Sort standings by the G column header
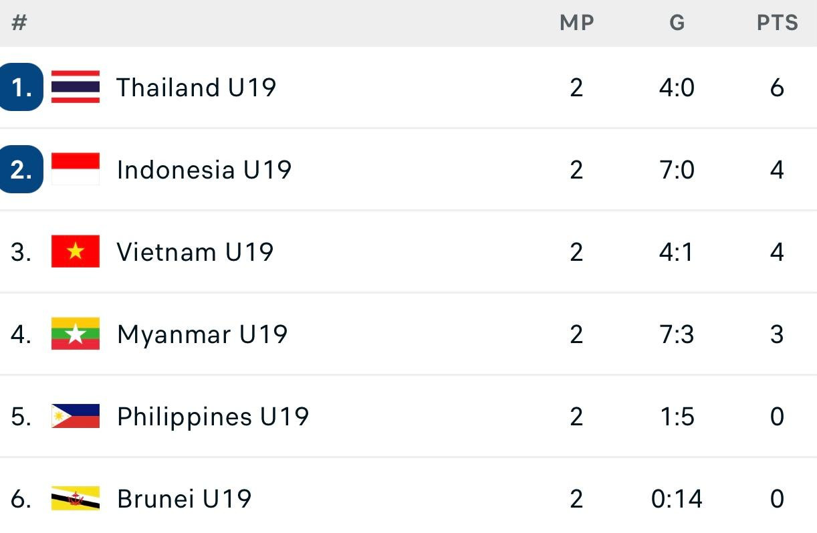The height and width of the screenshot is (533, 817). click(x=677, y=22)
